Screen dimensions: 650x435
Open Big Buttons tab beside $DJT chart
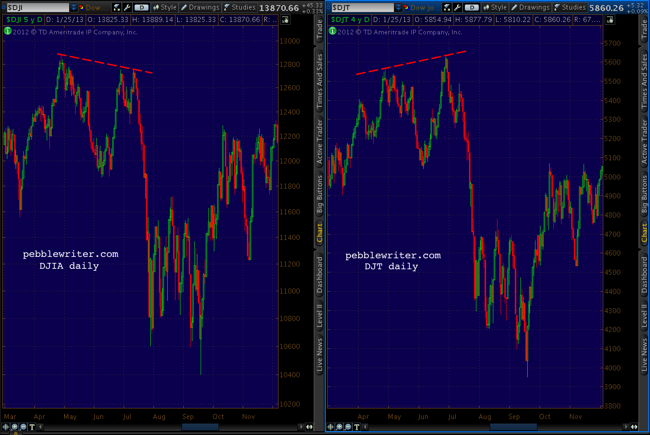(645, 194)
